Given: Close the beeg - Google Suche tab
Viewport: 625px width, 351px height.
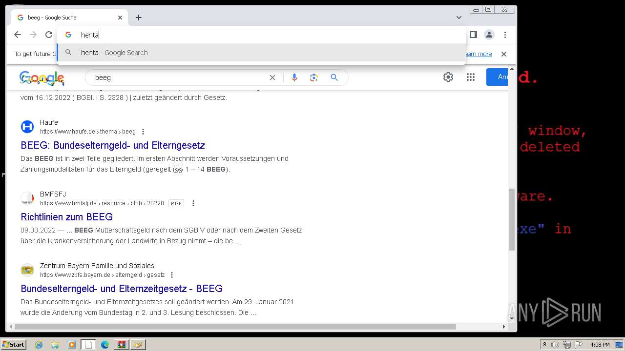Looking at the screenshot, I should [120, 18].
